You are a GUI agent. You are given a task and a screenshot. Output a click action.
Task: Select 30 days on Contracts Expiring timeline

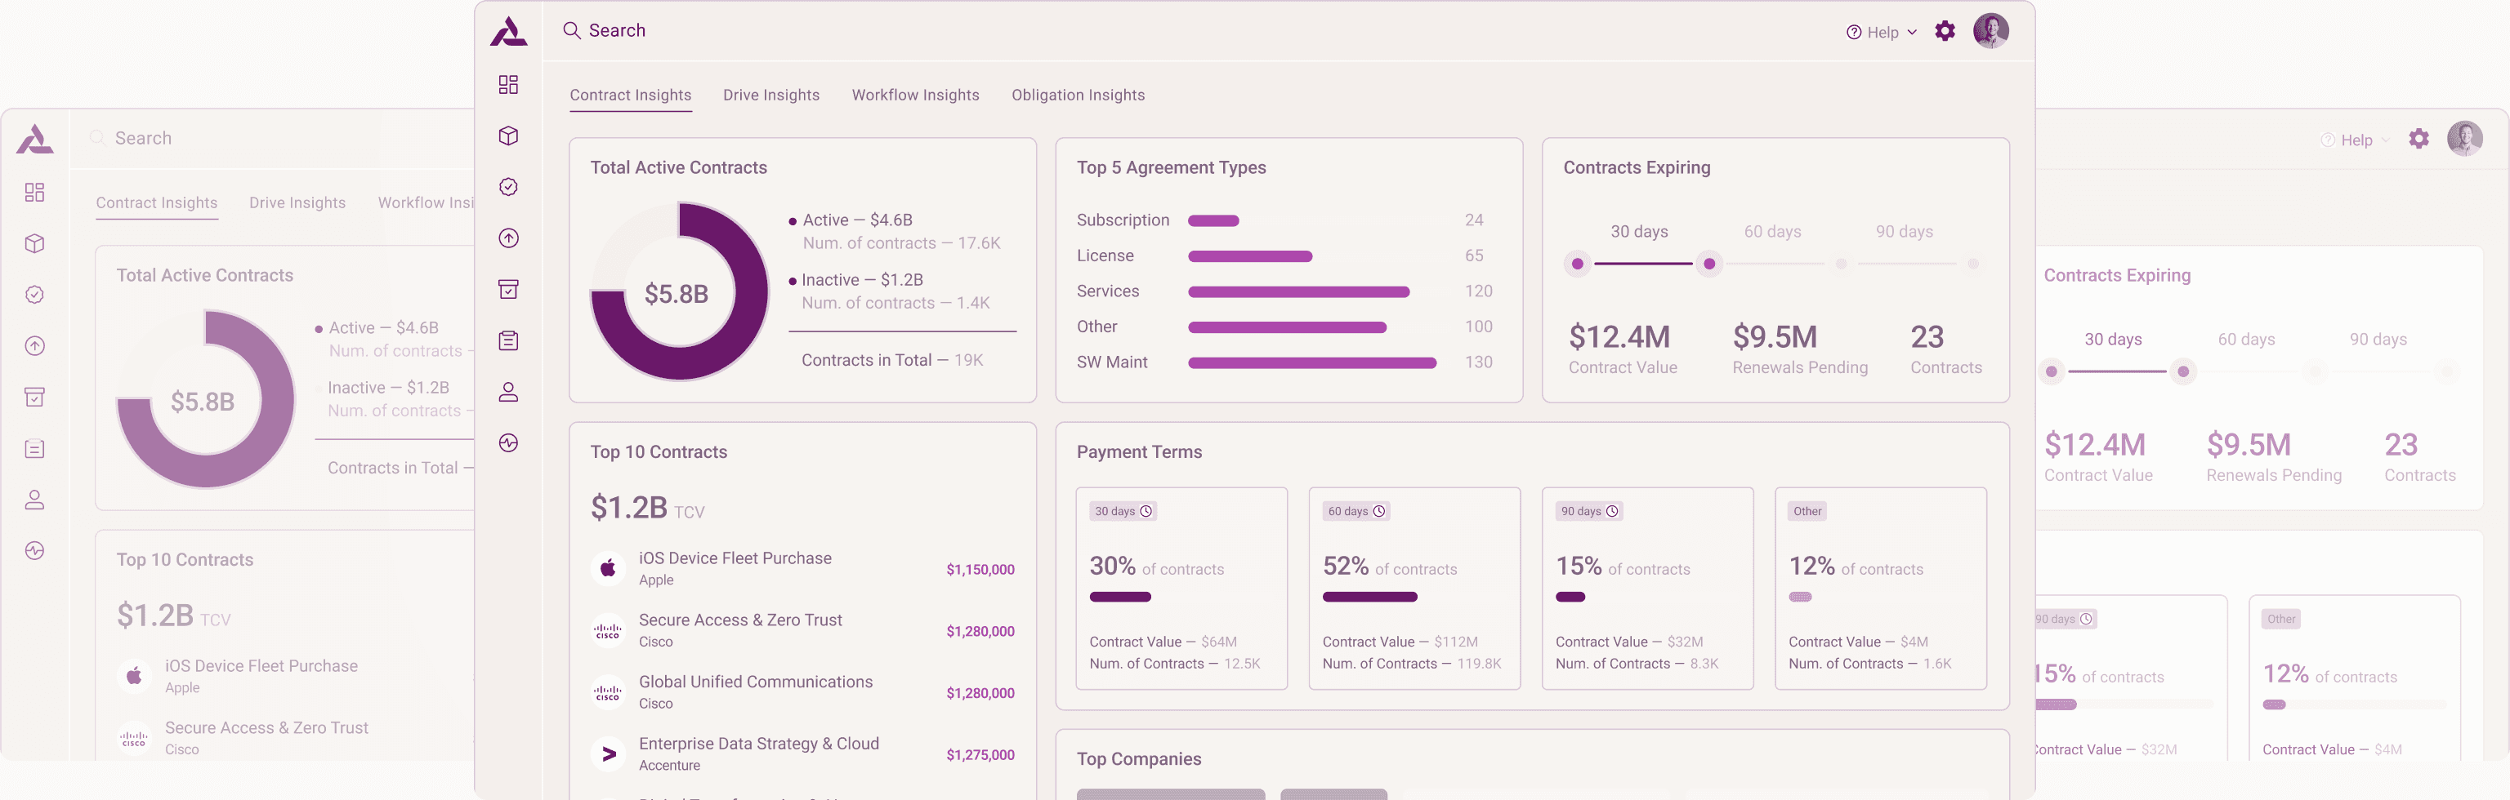coord(1639,232)
